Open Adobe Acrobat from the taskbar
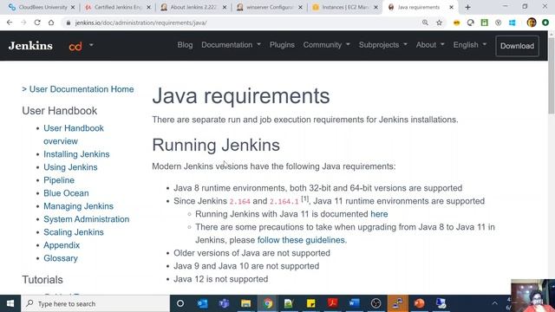Image resolution: width=555 pixels, height=312 pixels. coord(332,303)
